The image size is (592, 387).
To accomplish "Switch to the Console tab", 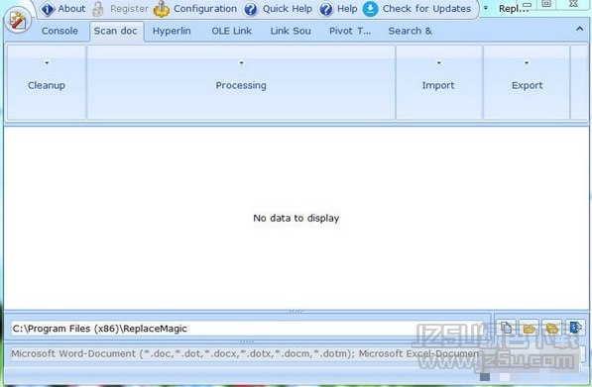I will (59, 31).
